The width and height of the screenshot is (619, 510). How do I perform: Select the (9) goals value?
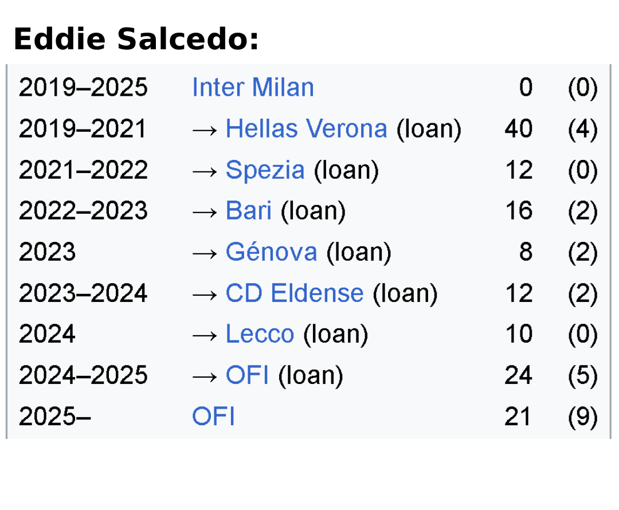coord(582,417)
